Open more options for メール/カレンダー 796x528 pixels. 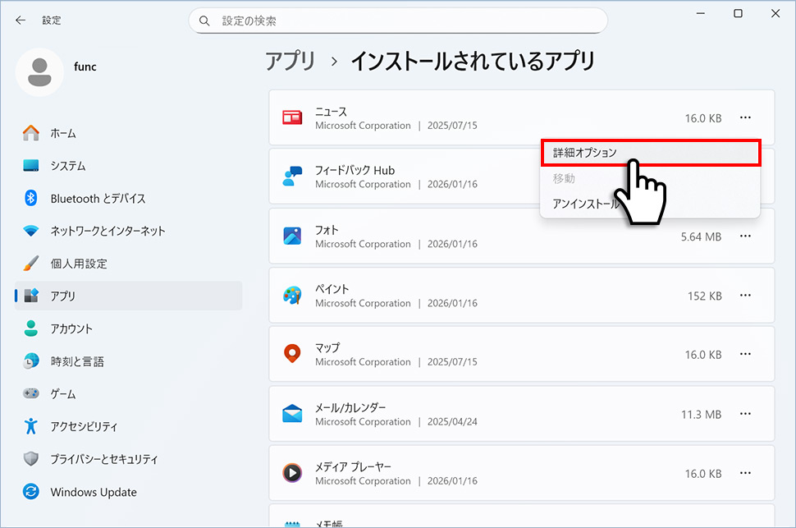(746, 414)
